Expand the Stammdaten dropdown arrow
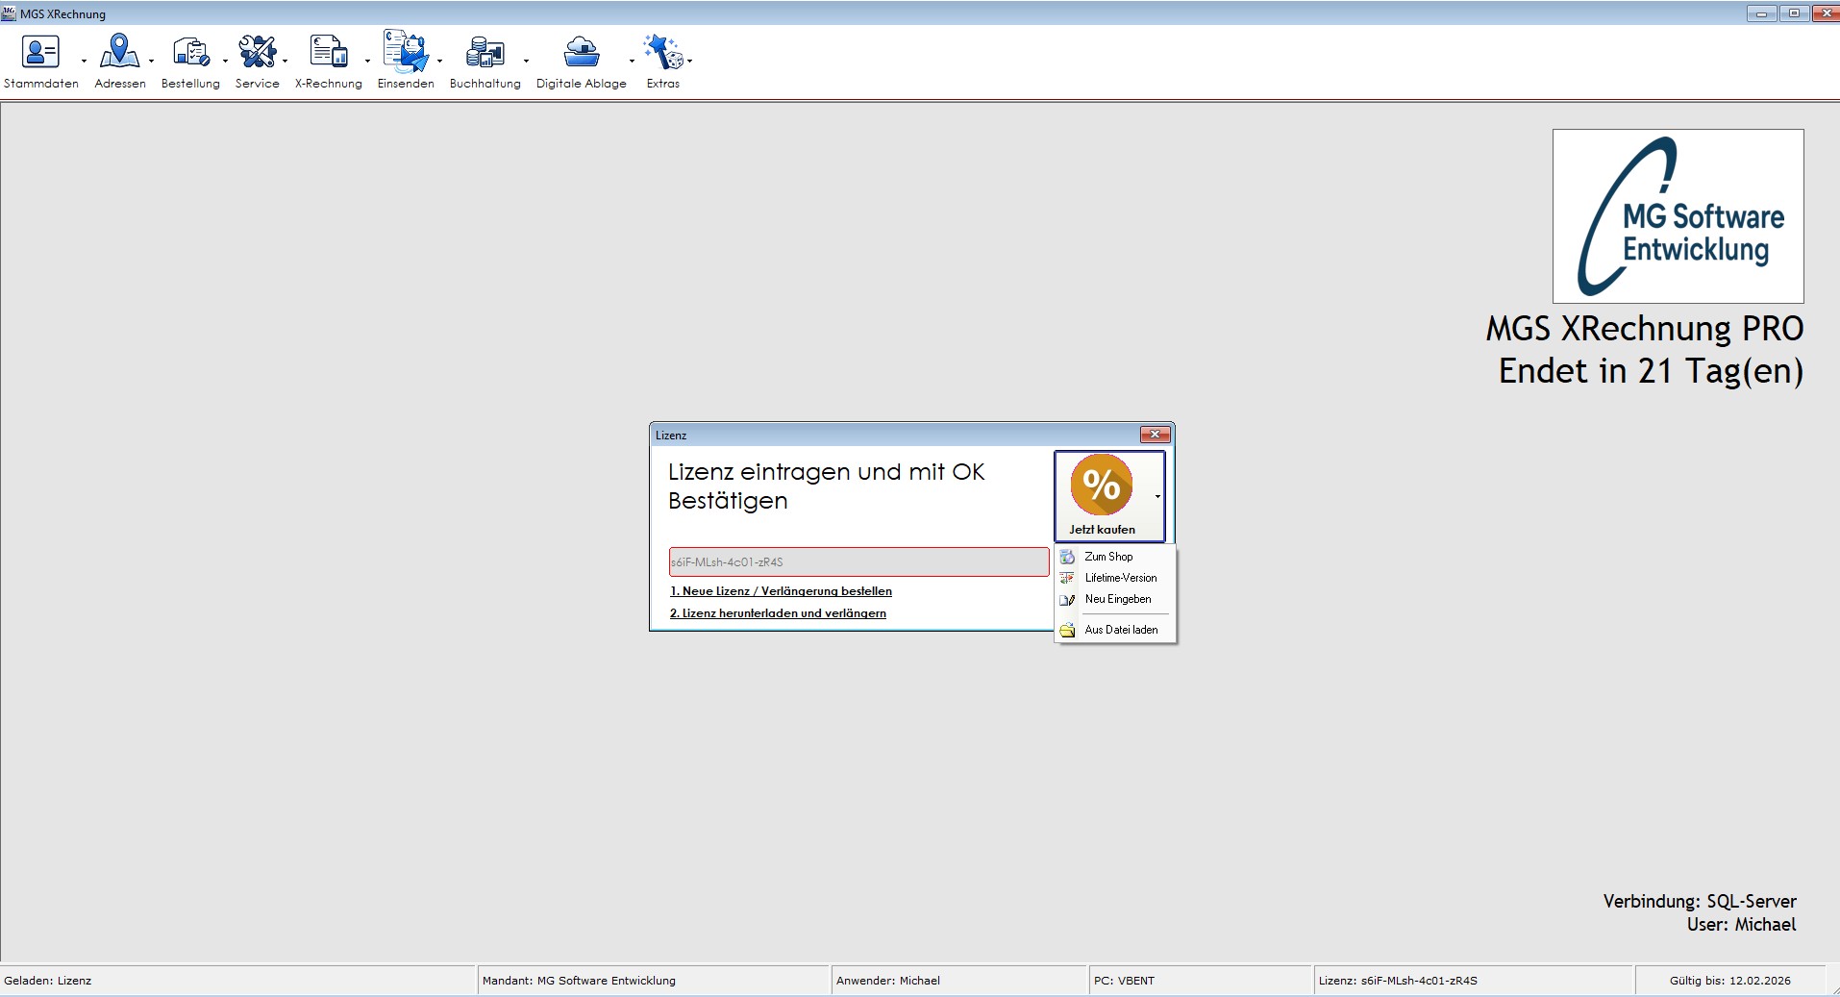 [x=84, y=61]
